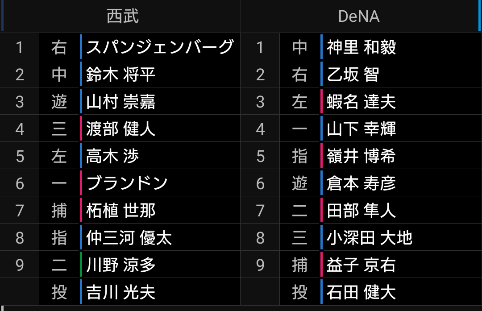
Task: Open player 小深田 大地
Action: tap(370, 237)
